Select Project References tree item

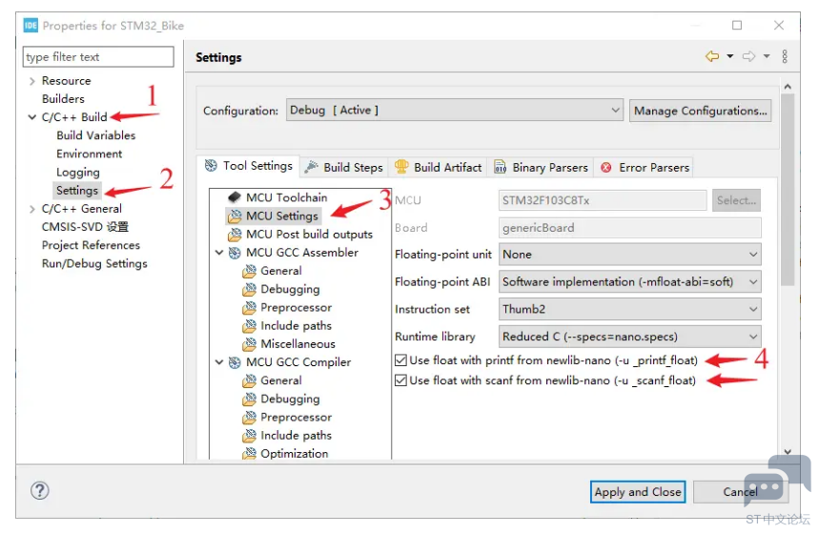[91, 245]
